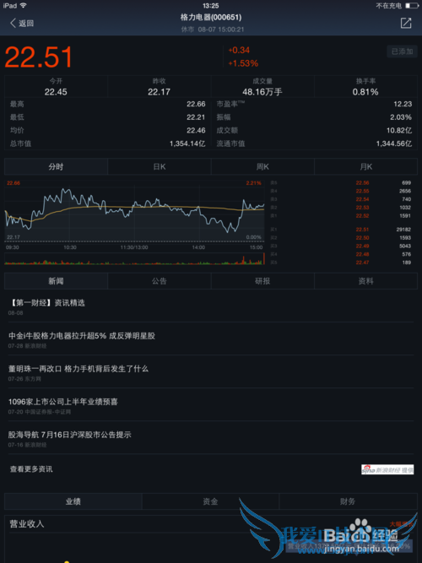The image size is (422, 563).
Task: Tap the Wi-Fi status icon
Action: pos(24,5)
